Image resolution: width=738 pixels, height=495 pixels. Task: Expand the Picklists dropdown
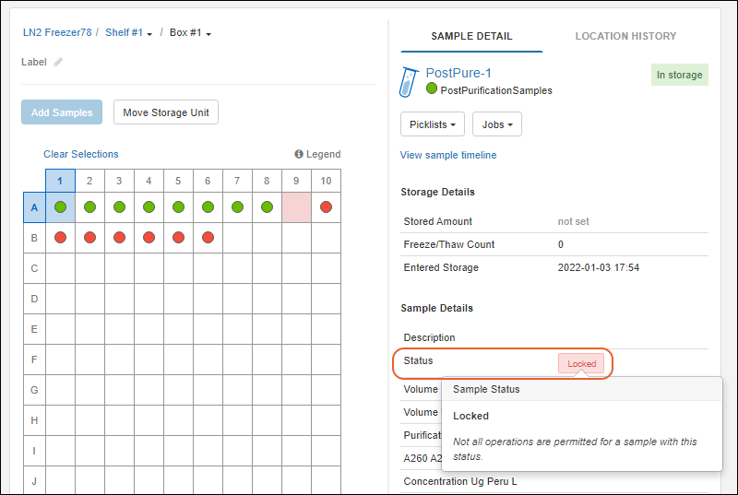432,124
